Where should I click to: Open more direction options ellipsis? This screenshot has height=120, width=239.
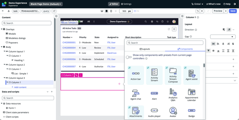coord(233,30)
